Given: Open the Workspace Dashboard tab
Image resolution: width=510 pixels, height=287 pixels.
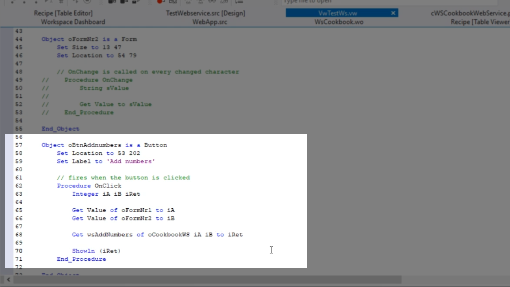Looking at the screenshot, I should [73, 22].
